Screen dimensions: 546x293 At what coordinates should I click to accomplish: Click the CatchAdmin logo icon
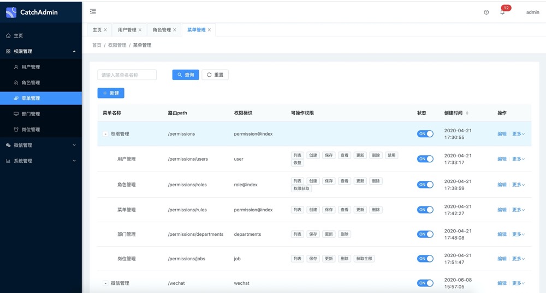pyautogui.click(x=11, y=12)
